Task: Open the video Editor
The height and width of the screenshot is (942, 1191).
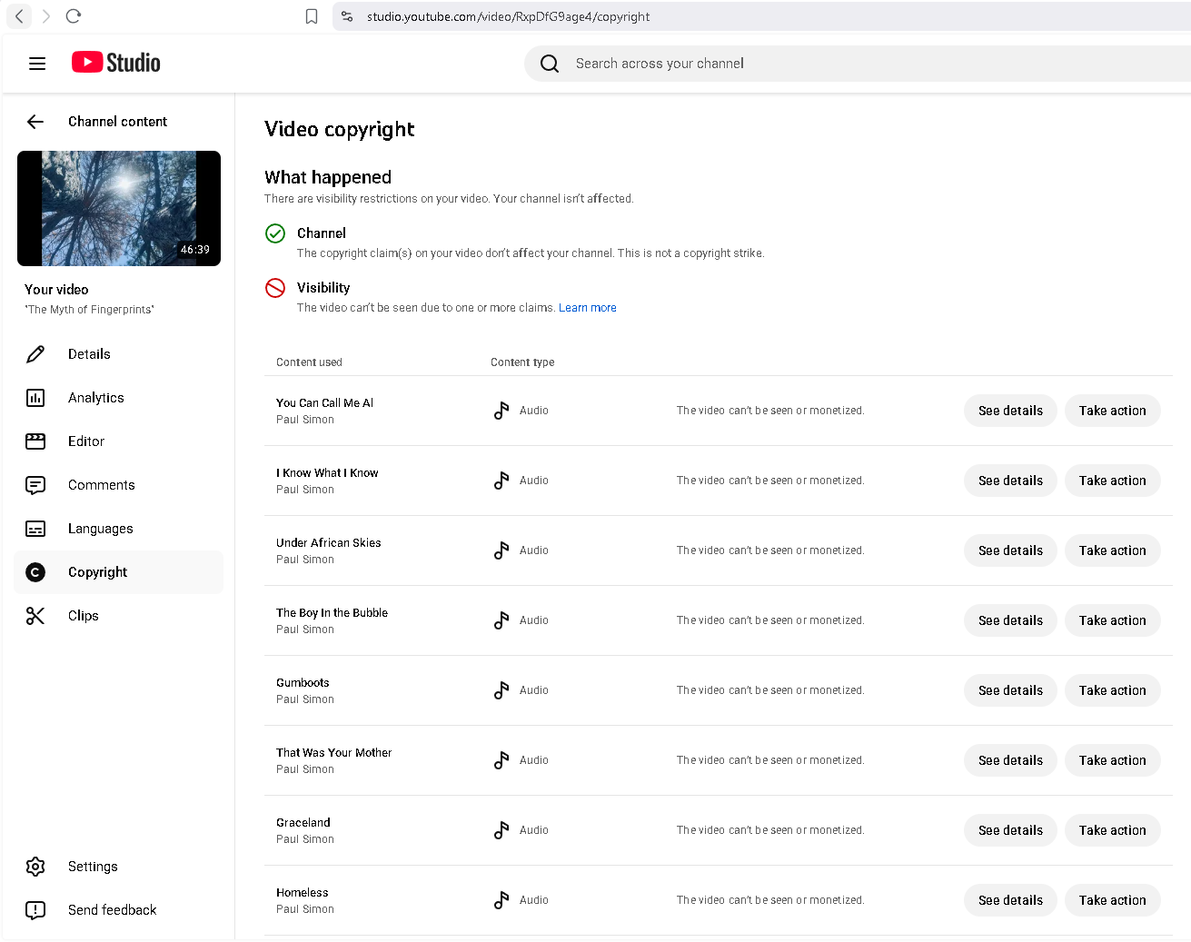Action: pos(86,441)
